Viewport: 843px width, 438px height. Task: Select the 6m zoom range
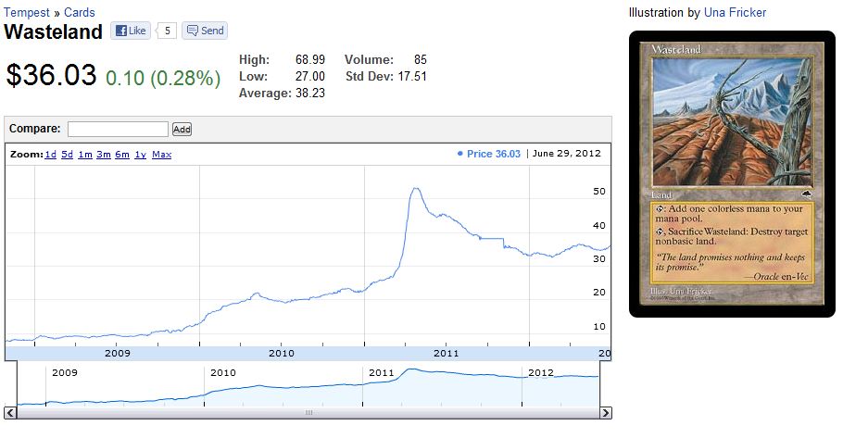coord(122,155)
